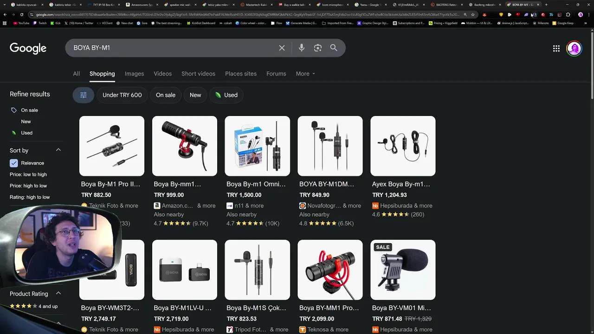This screenshot has width=594, height=334.
Task: Open the browser extensions puzzle icon
Action: point(568,14)
